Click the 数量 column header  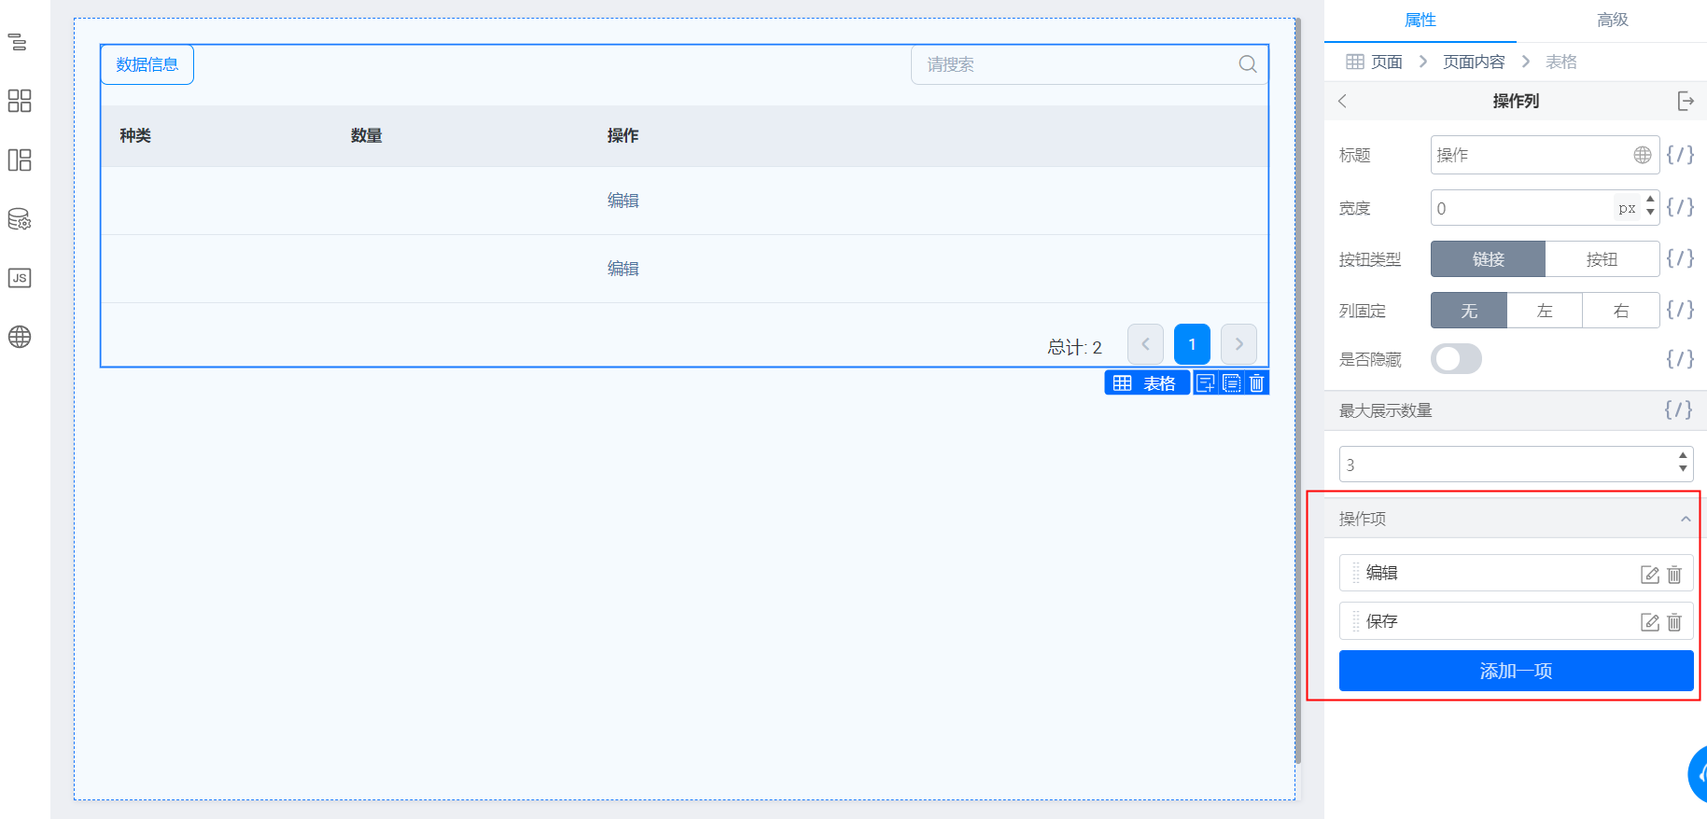[x=366, y=136]
